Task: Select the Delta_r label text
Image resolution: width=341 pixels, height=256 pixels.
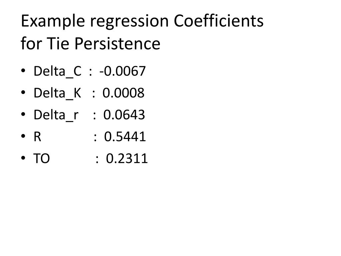Action: [56, 115]
